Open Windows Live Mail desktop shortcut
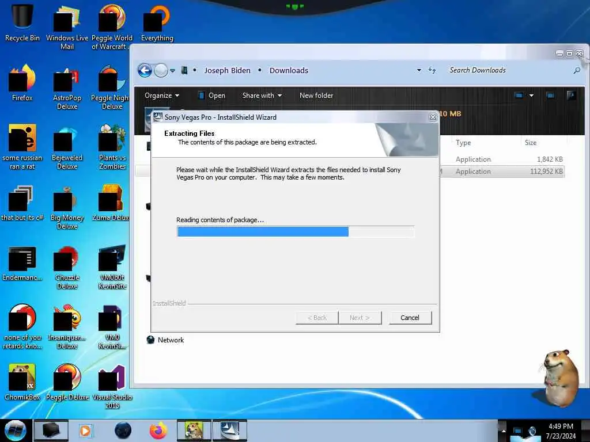This screenshot has width=590, height=442. click(67, 26)
